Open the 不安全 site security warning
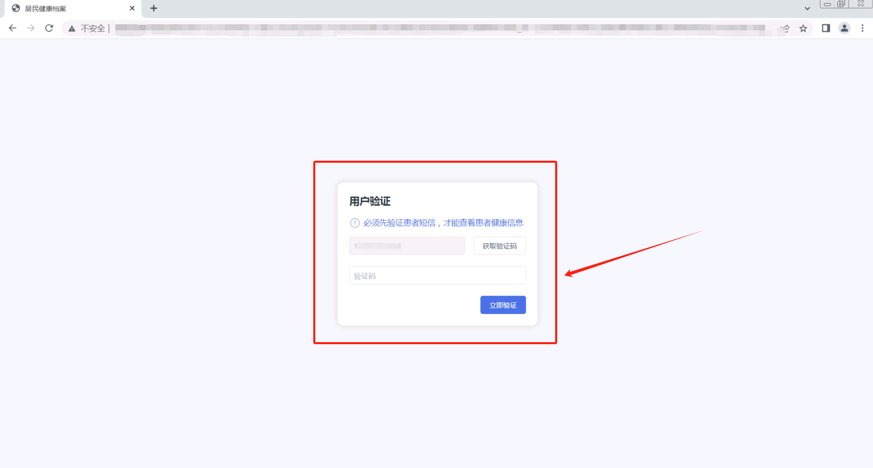This screenshot has height=468, width=873. point(87,28)
